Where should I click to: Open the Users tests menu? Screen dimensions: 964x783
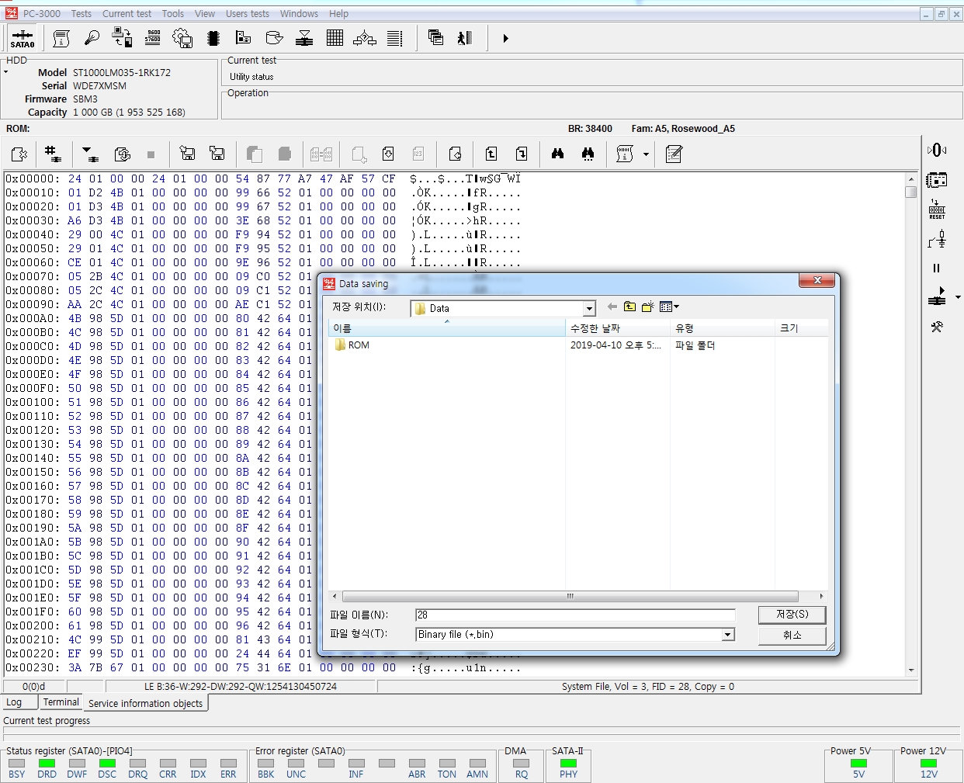click(248, 13)
